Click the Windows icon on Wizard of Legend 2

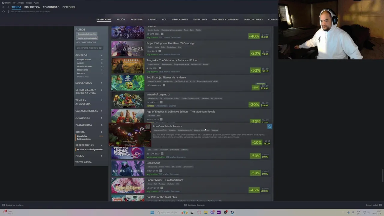(x=161, y=102)
